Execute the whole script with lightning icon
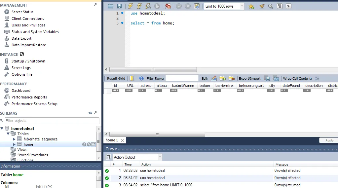Screen dimensions: 338x188 (131, 6)
